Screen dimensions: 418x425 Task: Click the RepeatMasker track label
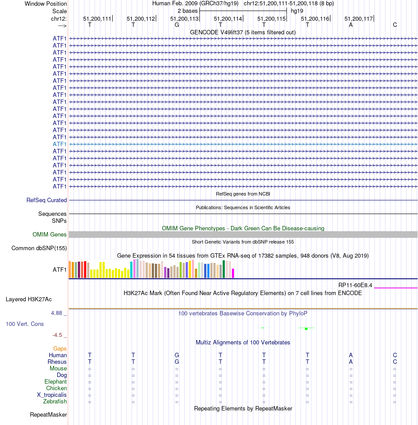(48, 415)
